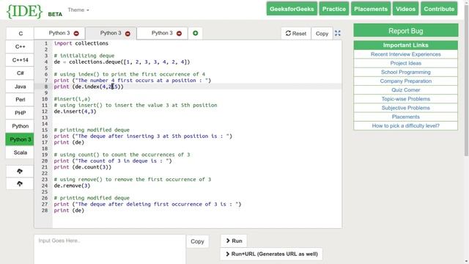Open School Programming link

[x=405, y=72]
